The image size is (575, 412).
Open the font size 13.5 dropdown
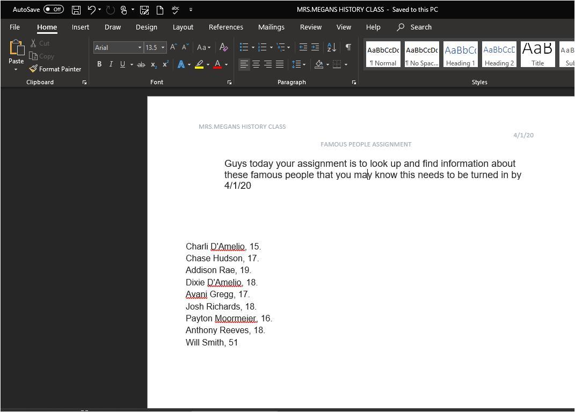(163, 48)
